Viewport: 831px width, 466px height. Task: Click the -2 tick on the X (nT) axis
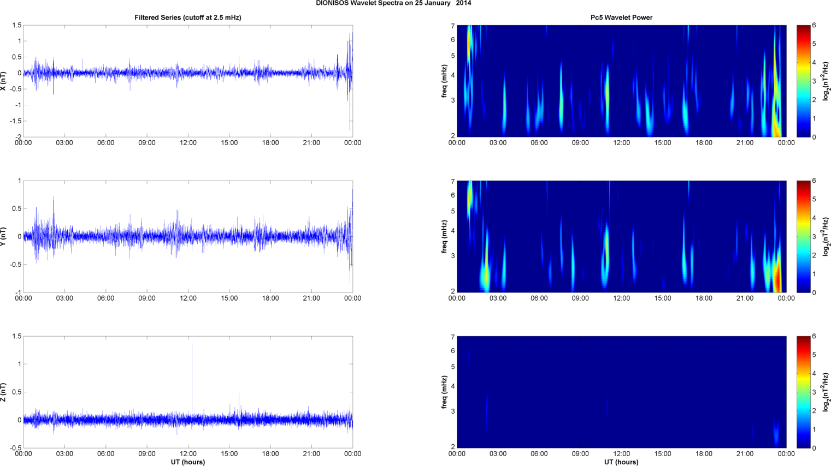click(x=18, y=137)
